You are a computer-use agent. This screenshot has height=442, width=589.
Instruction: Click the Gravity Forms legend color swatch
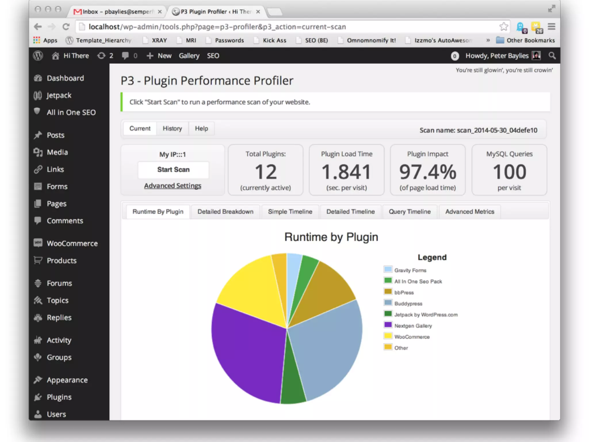coord(388,269)
